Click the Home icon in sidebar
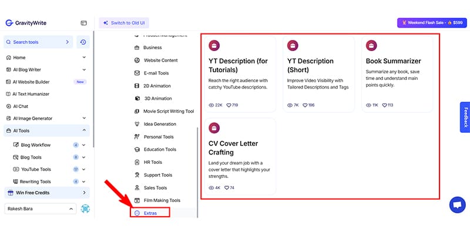The width and height of the screenshot is (470, 235). point(9,58)
